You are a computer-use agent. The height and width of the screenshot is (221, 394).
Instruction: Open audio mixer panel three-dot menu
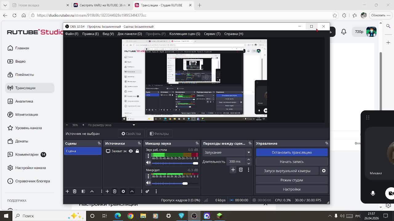tap(156, 191)
